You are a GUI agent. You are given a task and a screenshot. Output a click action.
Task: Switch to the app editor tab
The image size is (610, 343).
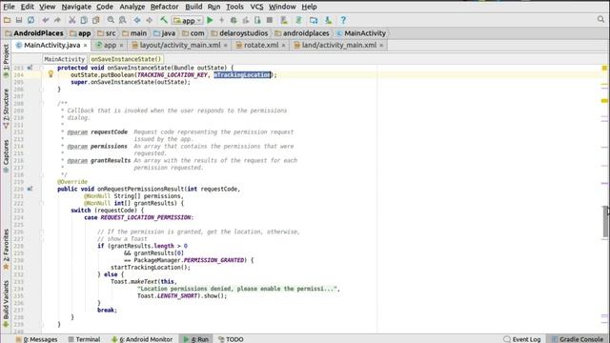pos(110,45)
